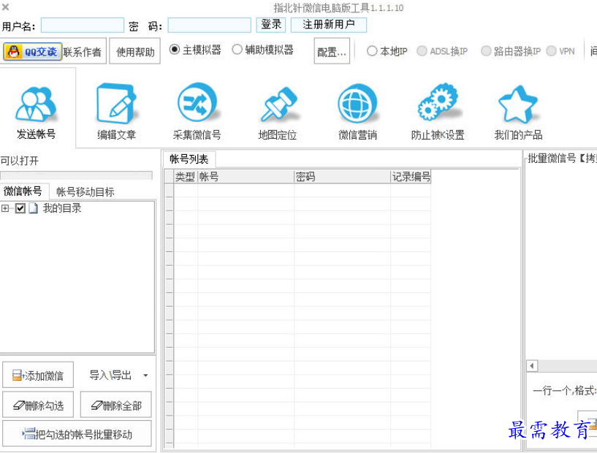Open the 地图定位 pushpin icon
The width and height of the screenshot is (597, 453).
pos(278,104)
